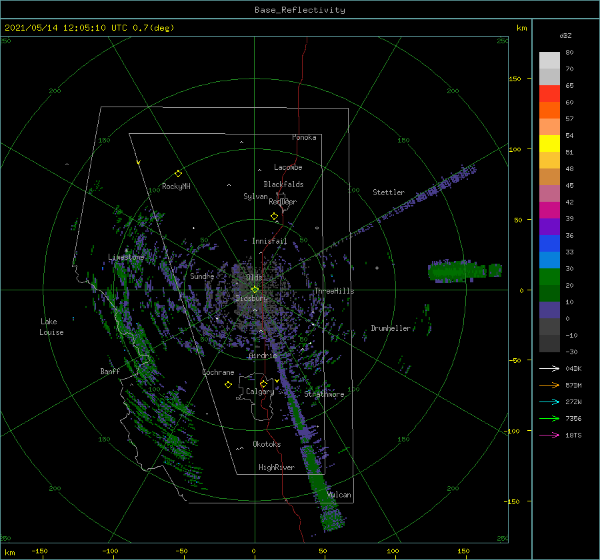The height and width of the screenshot is (560, 600).
Task: Click the Olds label
Action: click(x=254, y=278)
